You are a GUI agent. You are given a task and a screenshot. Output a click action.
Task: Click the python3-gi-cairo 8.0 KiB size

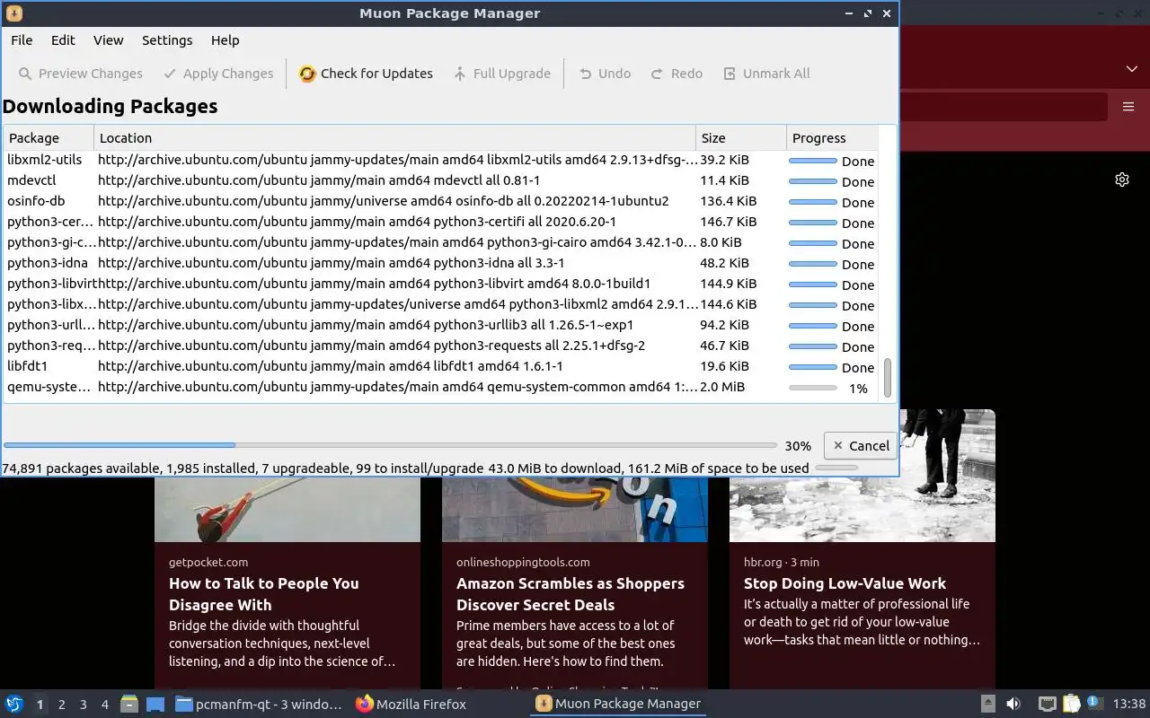721,242
